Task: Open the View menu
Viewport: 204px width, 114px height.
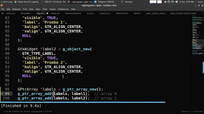Action: click(31, 9)
